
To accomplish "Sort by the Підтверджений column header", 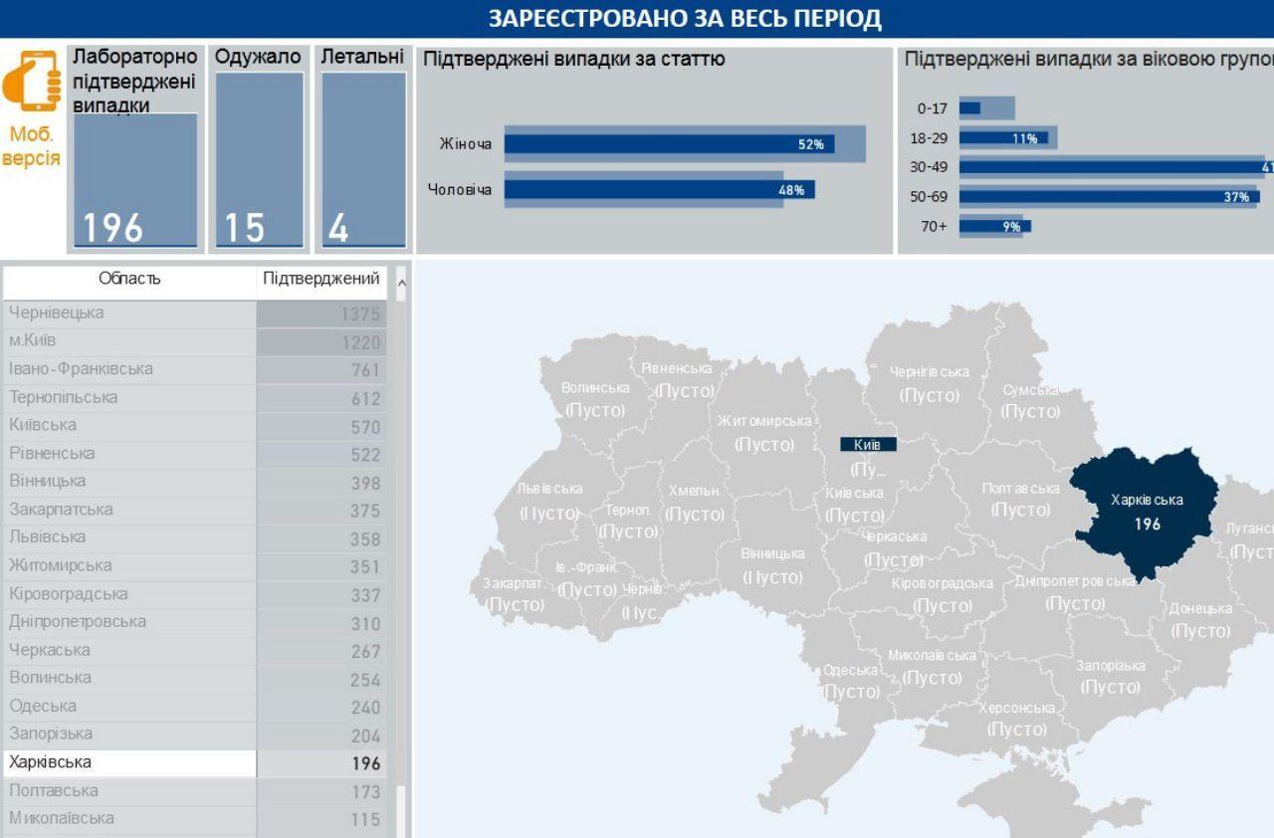I will [320, 279].
